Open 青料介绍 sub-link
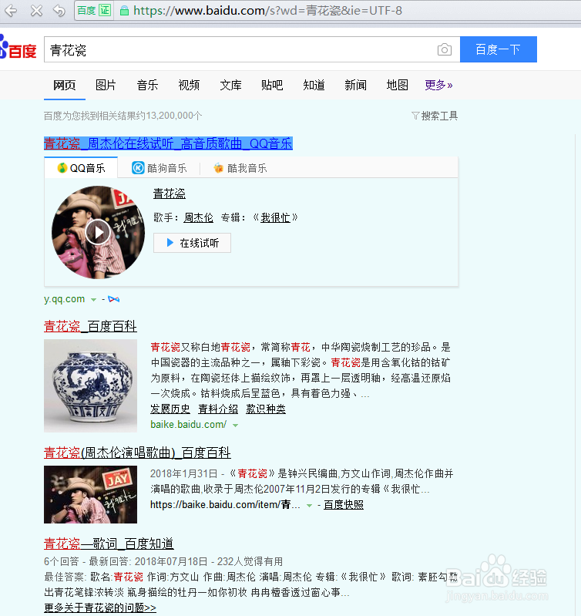Image resolution: width=581 pixels, height=616 pixels. (x=218, y=409)
